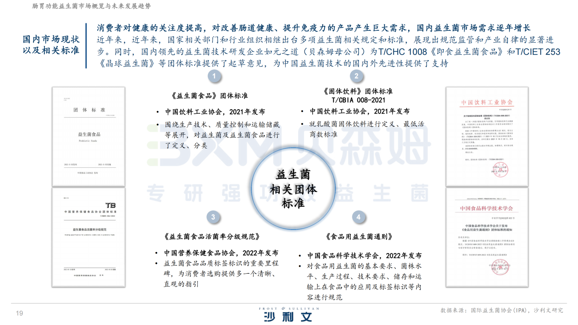Click the paragraph line 《晶球益生菌》等团体标准
578x325 pixels.
pyautogui.click(x=273, y=63)
